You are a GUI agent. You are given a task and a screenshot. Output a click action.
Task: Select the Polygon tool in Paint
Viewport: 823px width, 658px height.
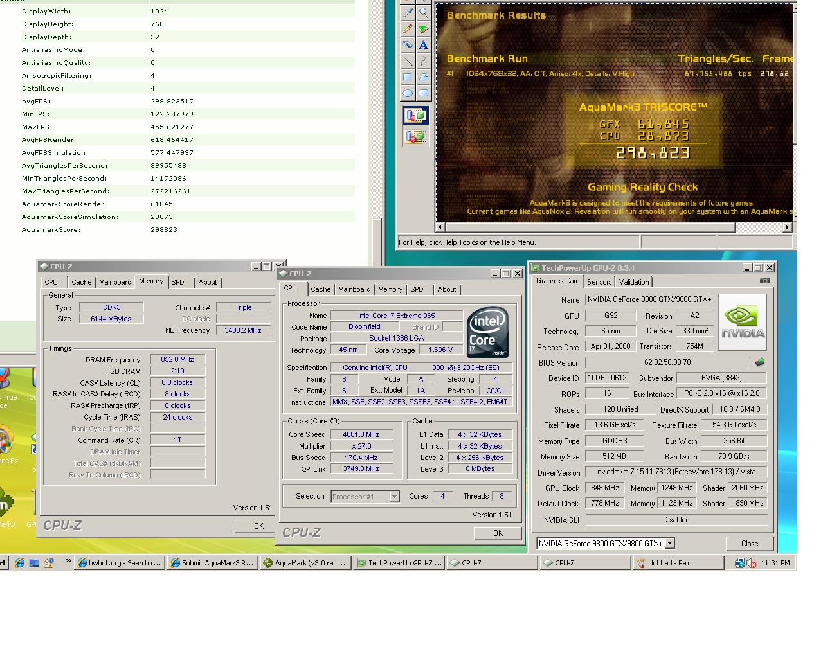pos(423,77)
